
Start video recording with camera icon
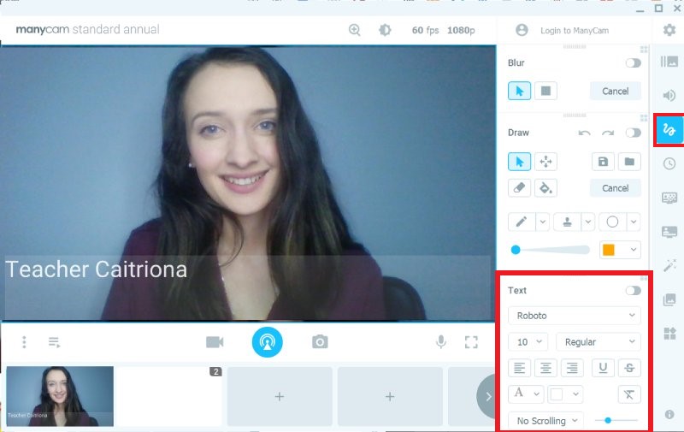tap(215, 342)
